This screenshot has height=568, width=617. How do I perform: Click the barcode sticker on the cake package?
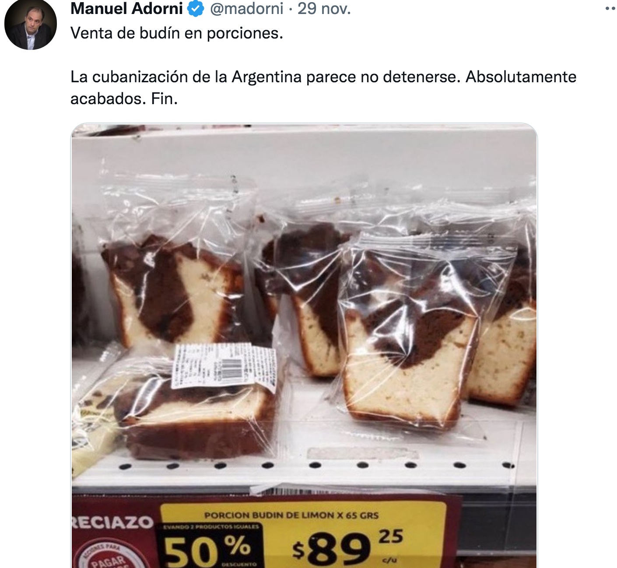point(224,366)
